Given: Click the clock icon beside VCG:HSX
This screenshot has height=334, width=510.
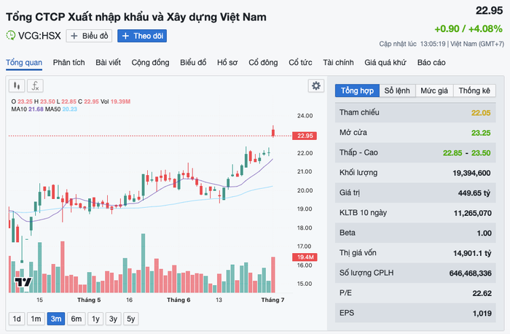Looking at the screenshot, I should (10, 35).
